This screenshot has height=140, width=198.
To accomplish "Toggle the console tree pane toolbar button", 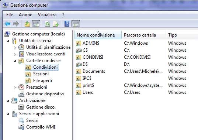I will 36,24.
